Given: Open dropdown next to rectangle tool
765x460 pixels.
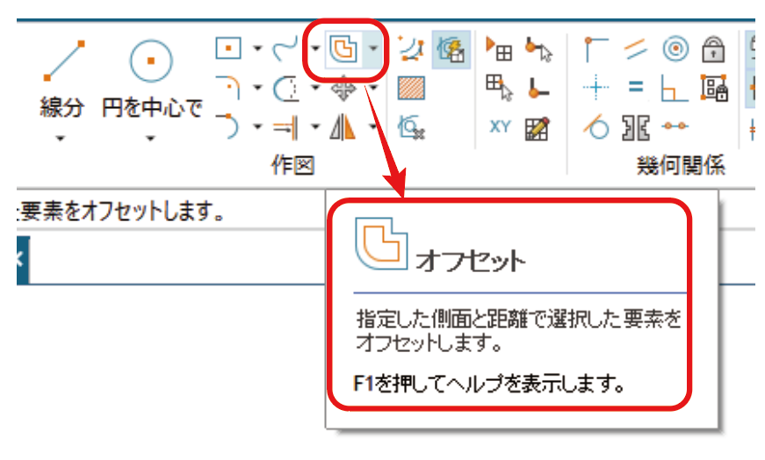Looking at the screenshot, I should click(257, 49).
